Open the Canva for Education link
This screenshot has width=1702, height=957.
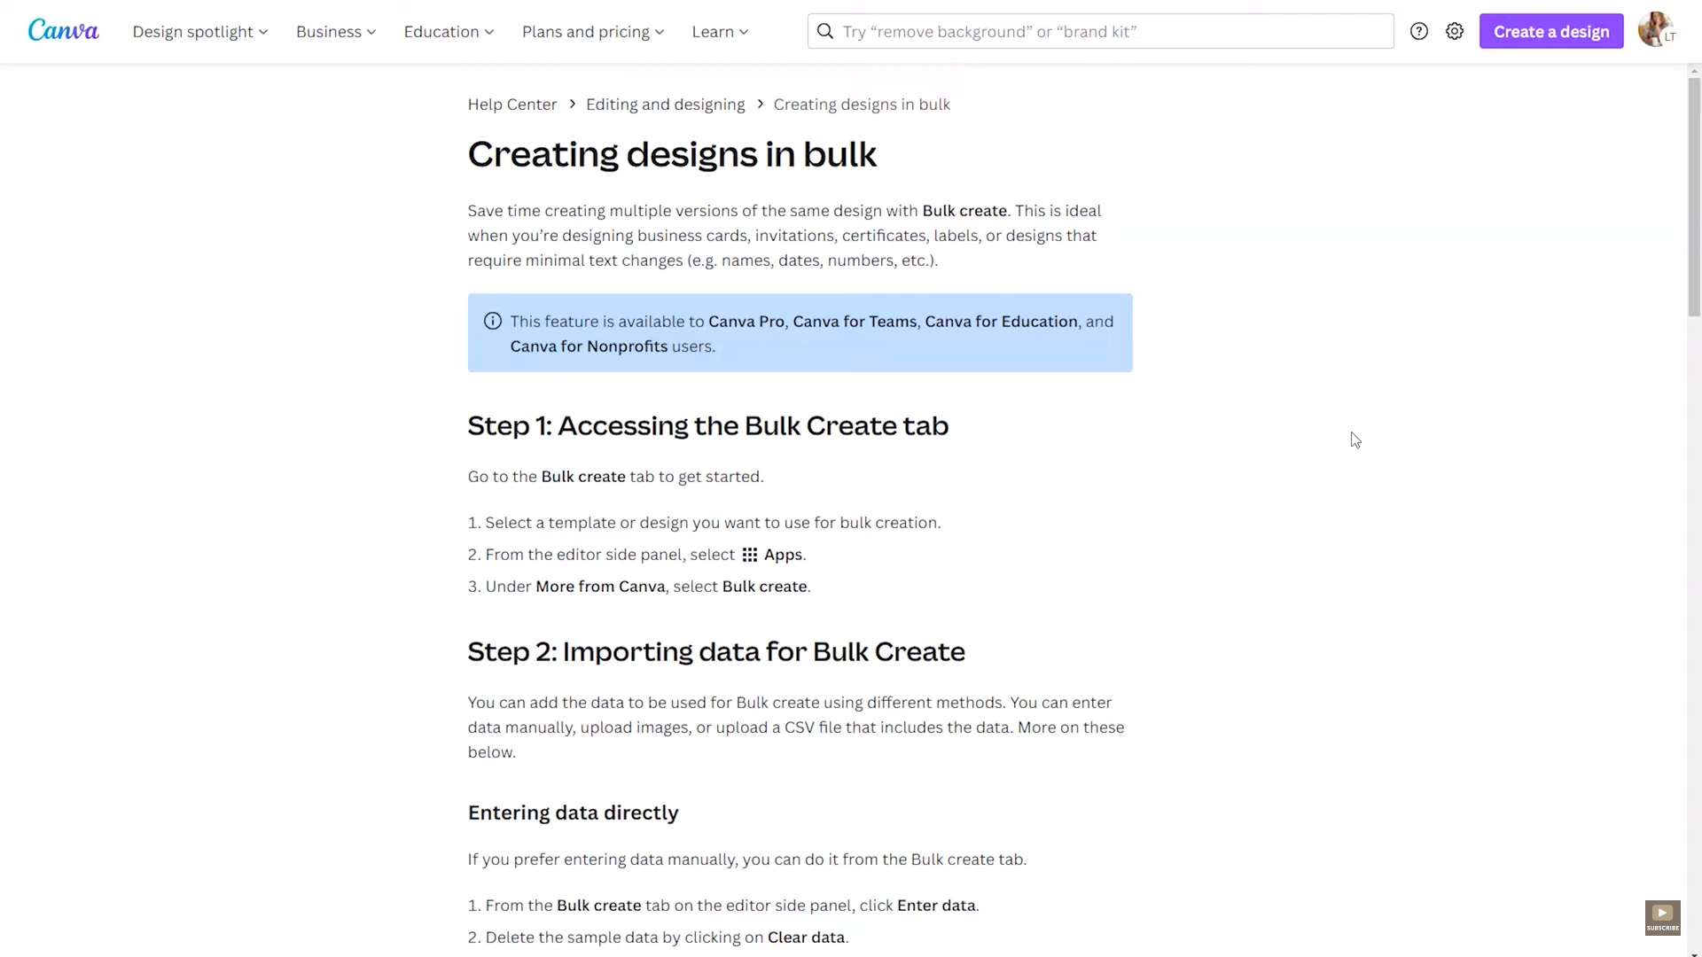1001,322
